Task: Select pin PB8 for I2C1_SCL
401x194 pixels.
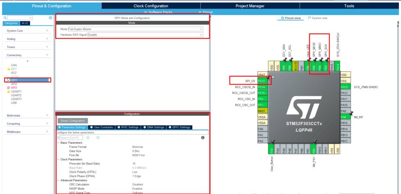Action: pyautogui.click(x=290, y=66)
